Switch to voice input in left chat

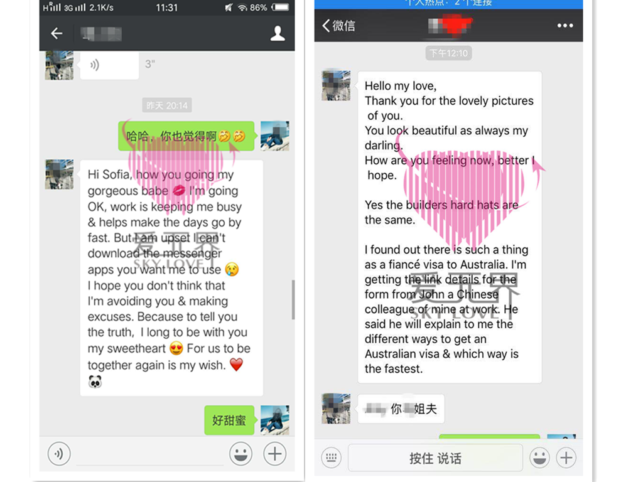point(59,454)
